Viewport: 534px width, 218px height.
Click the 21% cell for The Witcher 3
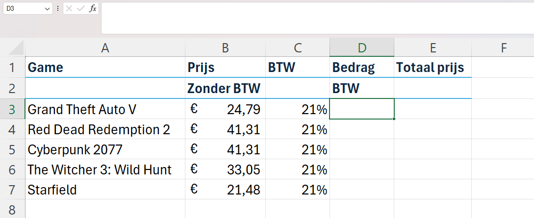pos(298,170)
